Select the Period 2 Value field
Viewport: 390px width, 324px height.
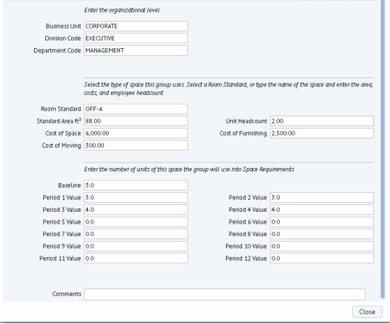322,197
